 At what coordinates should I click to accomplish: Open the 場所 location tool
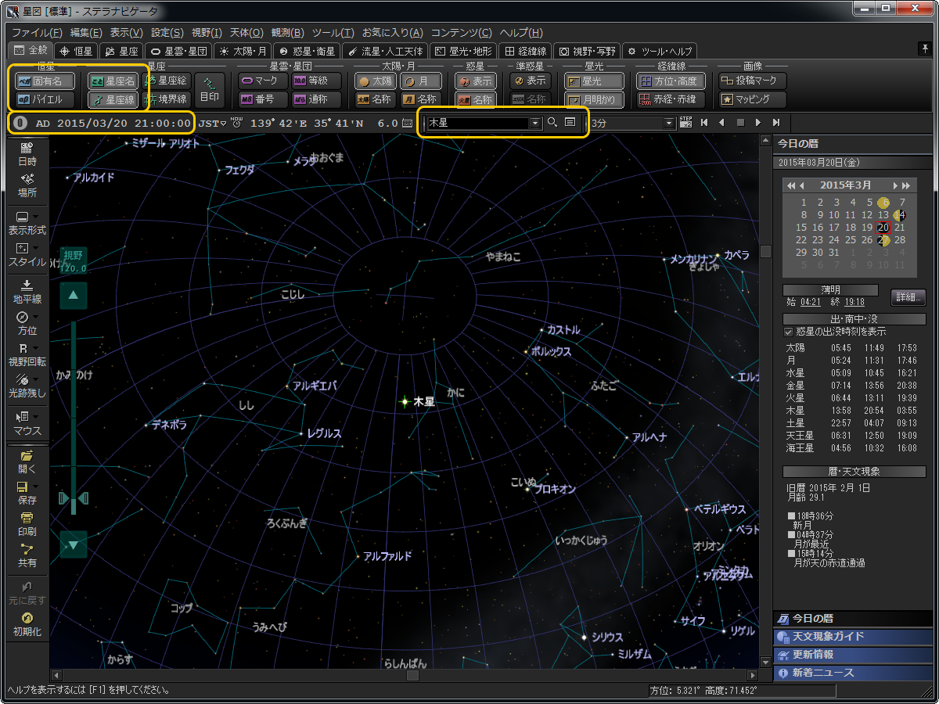(27, 185)
